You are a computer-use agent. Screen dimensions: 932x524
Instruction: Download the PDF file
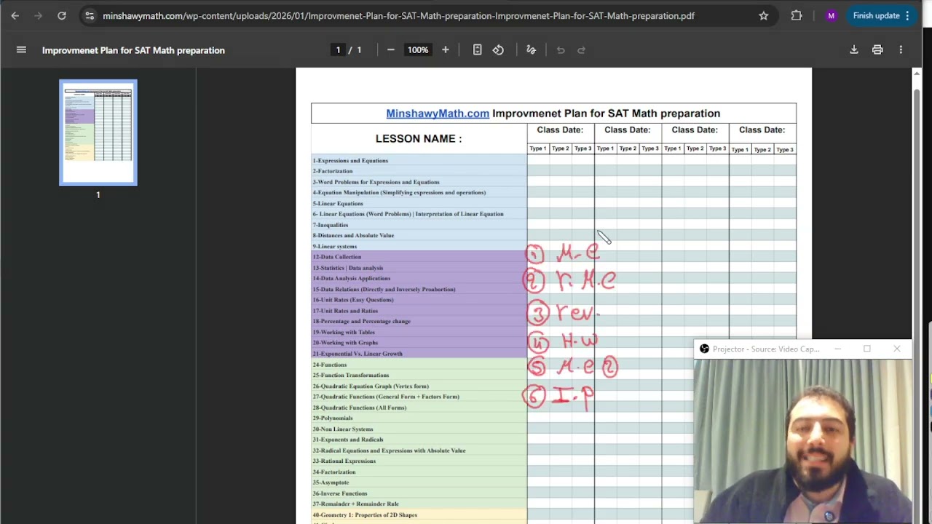[854, 50]
